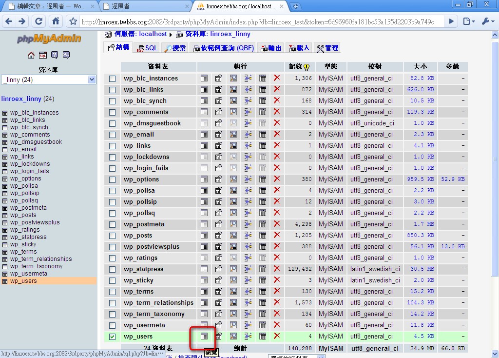499x358 pixels.
Task: Open wp_dmsguestbook table name link
Action: [152, 123]
